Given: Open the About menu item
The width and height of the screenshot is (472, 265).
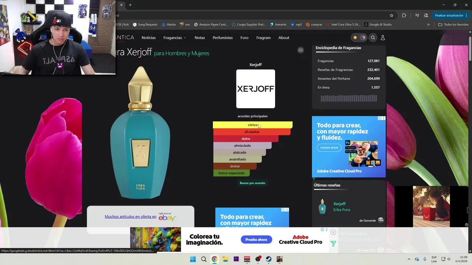Looking at the screenshot, I should click(284, 38).
